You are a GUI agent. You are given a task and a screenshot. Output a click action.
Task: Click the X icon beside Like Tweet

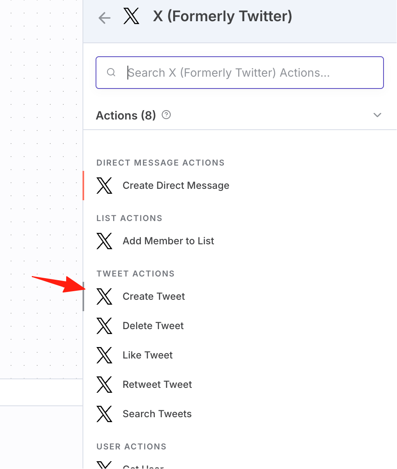104,355
